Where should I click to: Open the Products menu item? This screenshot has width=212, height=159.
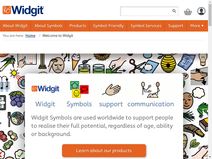pyautogui.click(x=78, y=26)
